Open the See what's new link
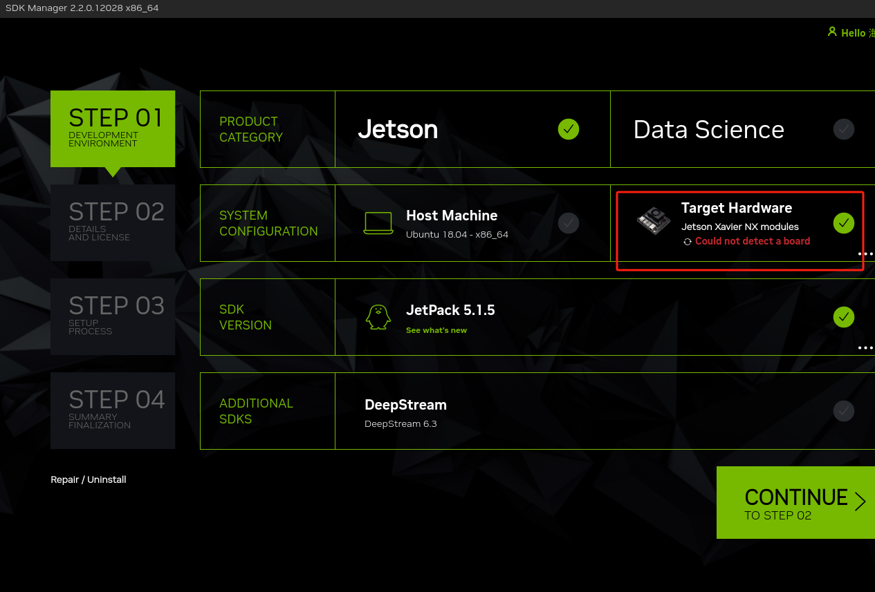 [436, 330]
